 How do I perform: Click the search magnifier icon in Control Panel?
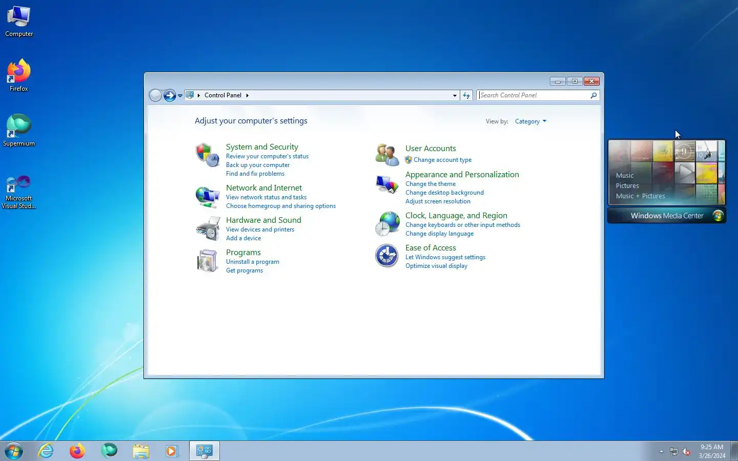point(593,95)
